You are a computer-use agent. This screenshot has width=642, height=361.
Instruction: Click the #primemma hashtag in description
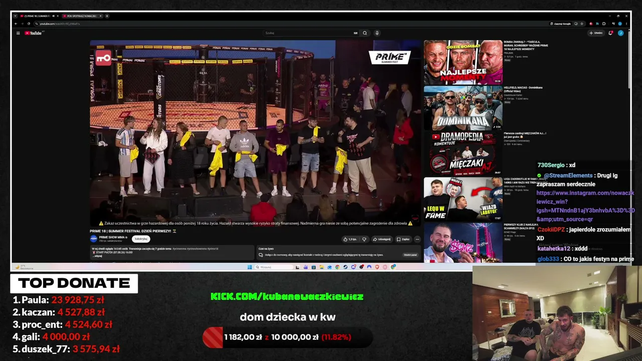pos(179,249)
